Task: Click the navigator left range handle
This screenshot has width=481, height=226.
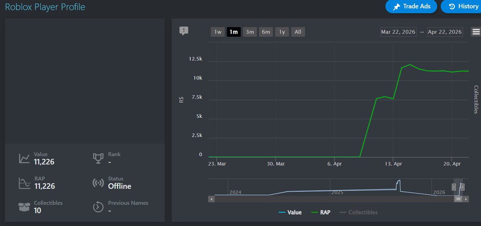Action: (x=454, y=187)
